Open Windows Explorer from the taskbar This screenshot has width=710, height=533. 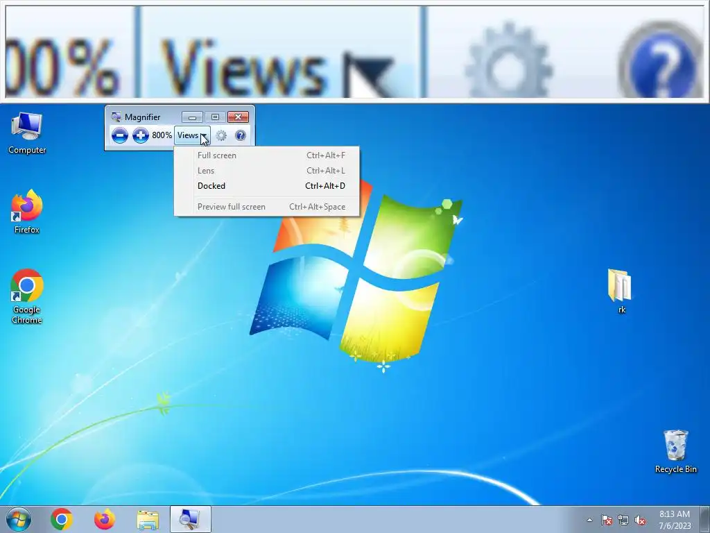point(148,519)
